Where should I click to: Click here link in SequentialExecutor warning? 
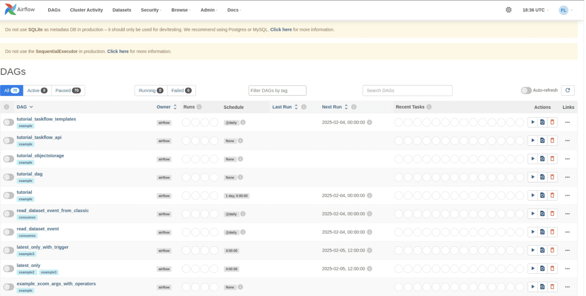click(x=118, y=51)
